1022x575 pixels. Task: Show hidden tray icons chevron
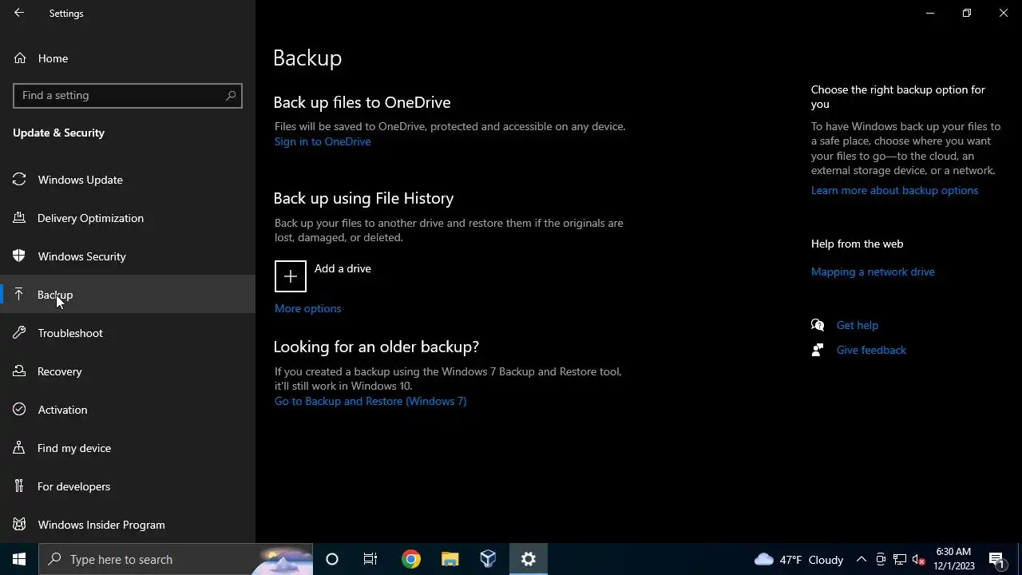click(862, 560)
